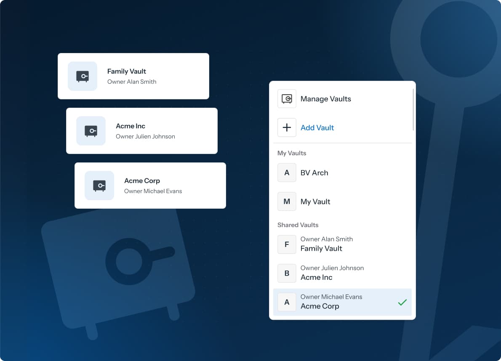Select shared Acme Inc by Julien Johnson
This screenshot has width=501, height=361.
342,273
